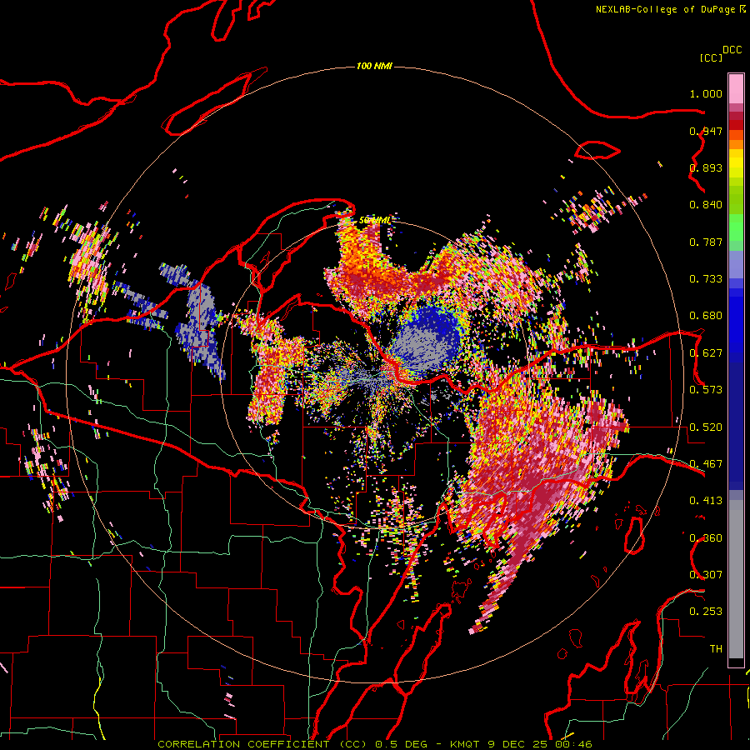The height and width of the screenshot is (750, 750).
Task: Click the TH label on legend
Action: tap(716, 649)
